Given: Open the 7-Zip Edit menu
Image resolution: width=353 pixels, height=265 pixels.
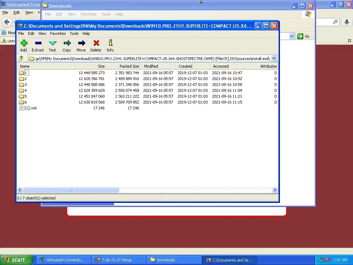Looking at the screenshot, I should point(31,33).
